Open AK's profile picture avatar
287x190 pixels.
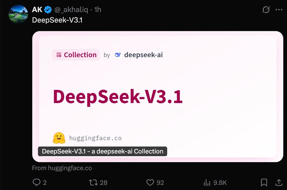pos(18,14)
